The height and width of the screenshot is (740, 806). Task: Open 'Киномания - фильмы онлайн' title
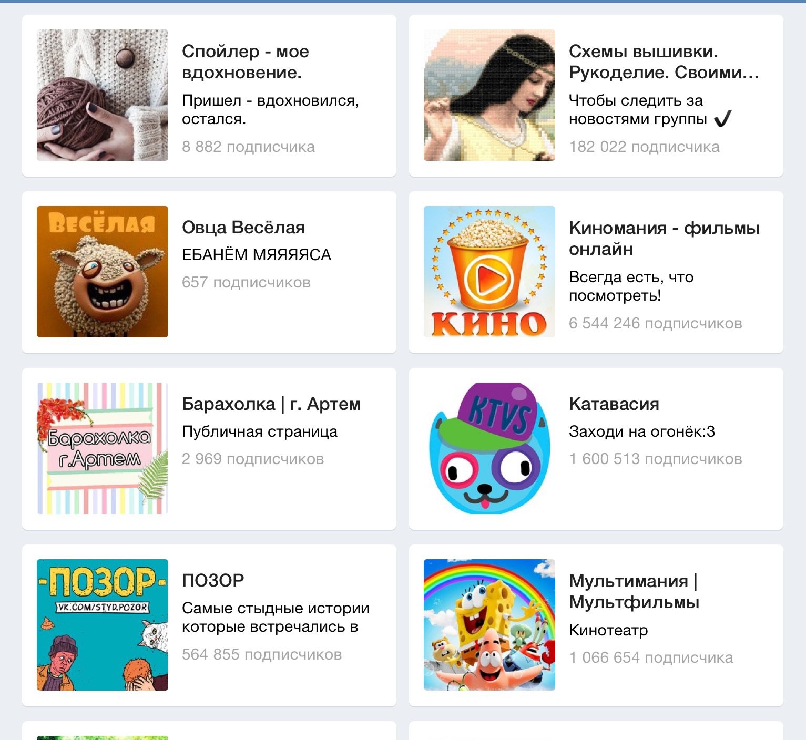(665, 239)
